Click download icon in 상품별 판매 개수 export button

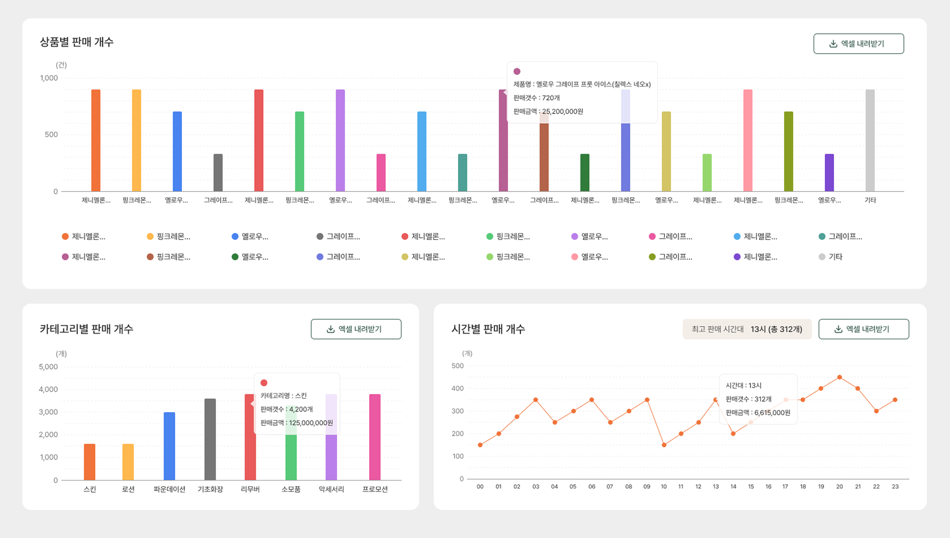click(833, 44)
